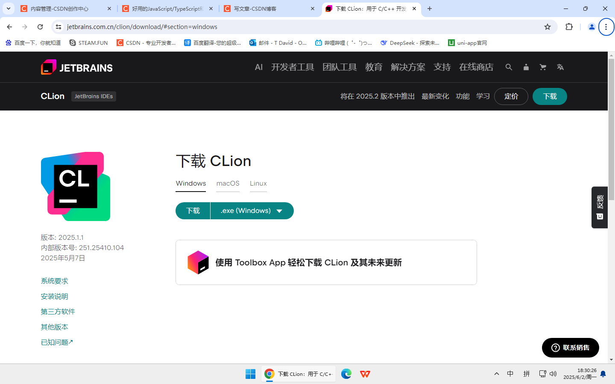Image resolution: width=615 pixels, height=384 pixels.
Task: Open the Toolbox App download card
Action: point(326,262)
